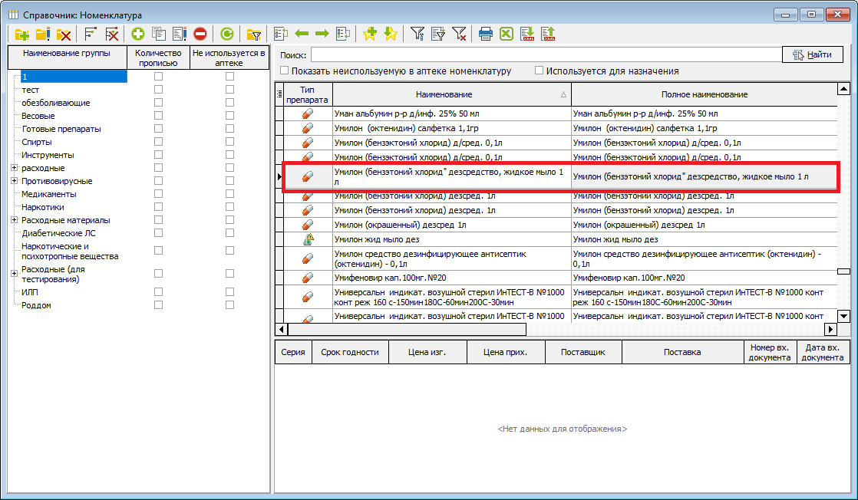Image resolution: width=858 pixels, height=500 pixels.
Task: Open the filter list funnel icon
Action: [438, 34]
